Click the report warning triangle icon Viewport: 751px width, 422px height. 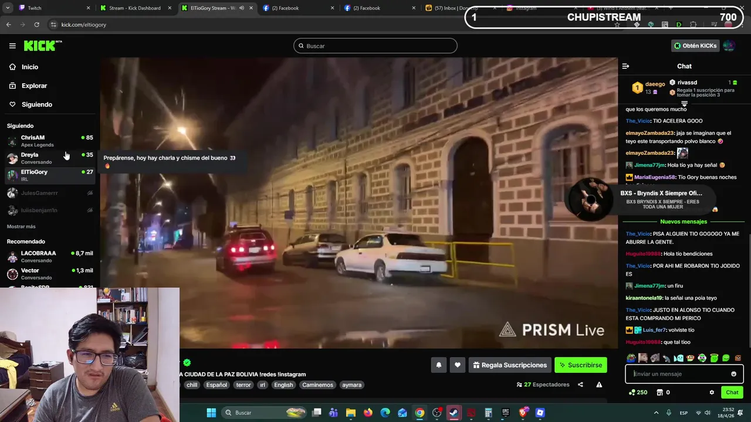coord(599,384)
